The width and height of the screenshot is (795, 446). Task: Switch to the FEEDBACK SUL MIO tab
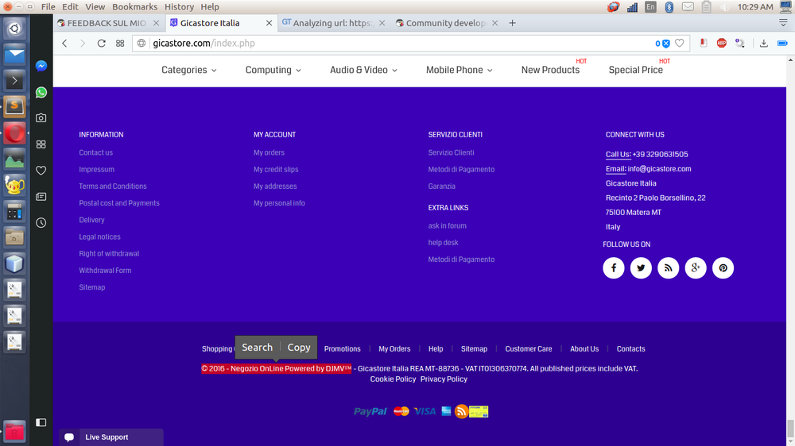(106, 23)
